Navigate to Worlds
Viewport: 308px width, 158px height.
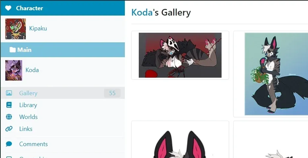(28, 117)
